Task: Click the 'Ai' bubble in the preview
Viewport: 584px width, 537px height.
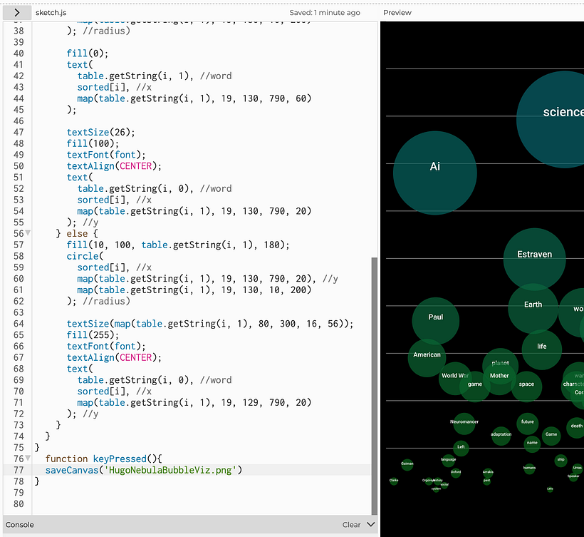Action: 435,173
